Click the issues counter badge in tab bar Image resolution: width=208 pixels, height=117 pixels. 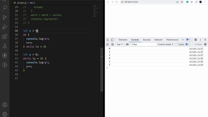[188, 40]
